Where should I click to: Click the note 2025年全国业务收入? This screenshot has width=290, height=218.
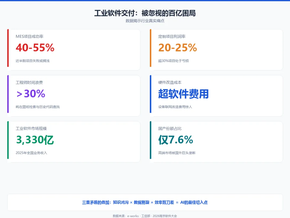pos(31,153)
